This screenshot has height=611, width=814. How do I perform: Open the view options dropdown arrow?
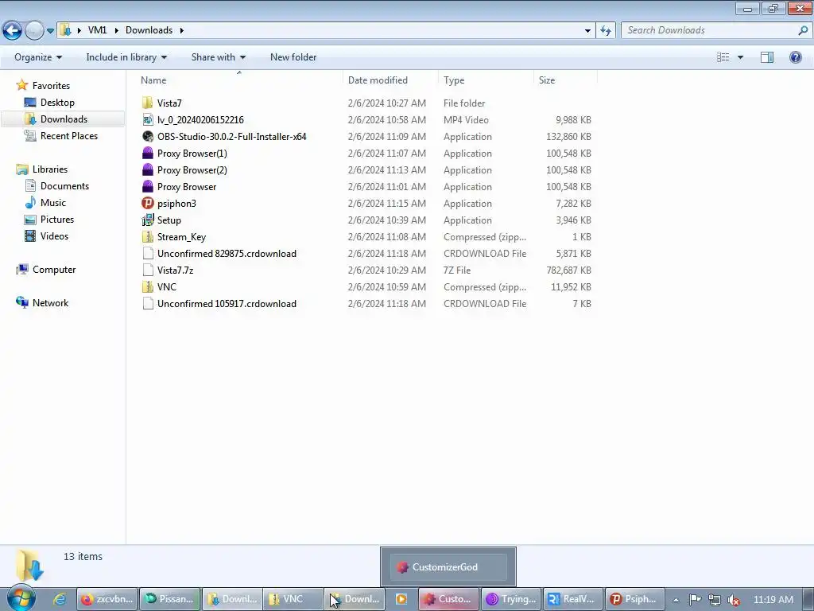pyautogui.click(x=740, y=57)
